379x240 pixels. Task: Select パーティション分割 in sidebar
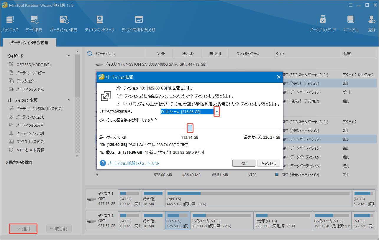(x=26, y=133)
